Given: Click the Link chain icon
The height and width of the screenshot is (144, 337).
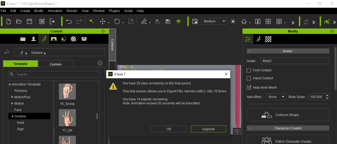Looking at the screenshot, I should click(x=144, y=22).
